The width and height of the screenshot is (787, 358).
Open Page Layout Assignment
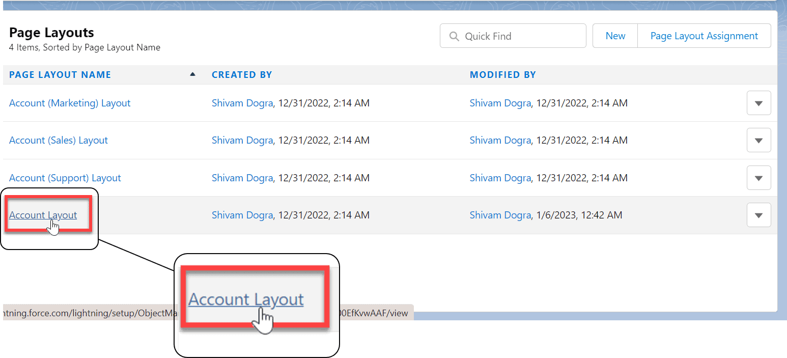(704, 36)
